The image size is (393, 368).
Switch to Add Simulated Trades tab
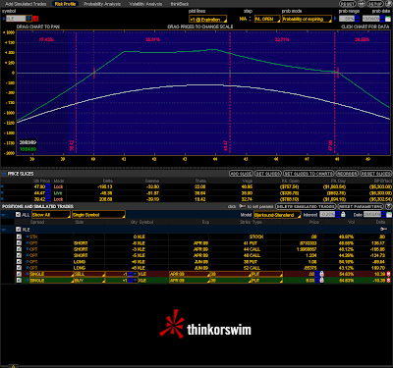click(26, 4)
